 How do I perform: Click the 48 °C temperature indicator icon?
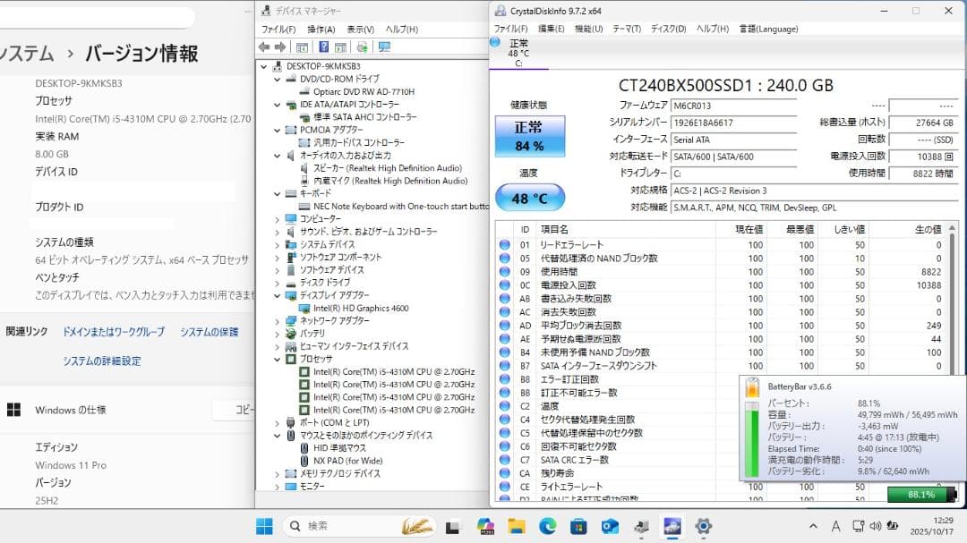529,198
